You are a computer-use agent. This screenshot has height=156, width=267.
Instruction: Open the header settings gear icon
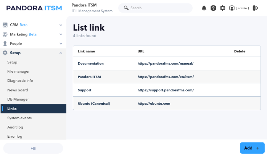[x=222, y=8]
